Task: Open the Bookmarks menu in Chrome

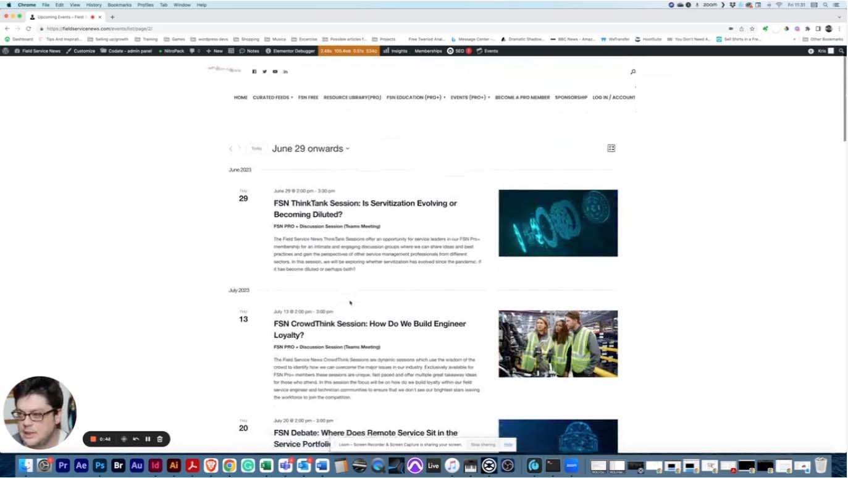Action: pyautogui.click(x=119, y=5)
